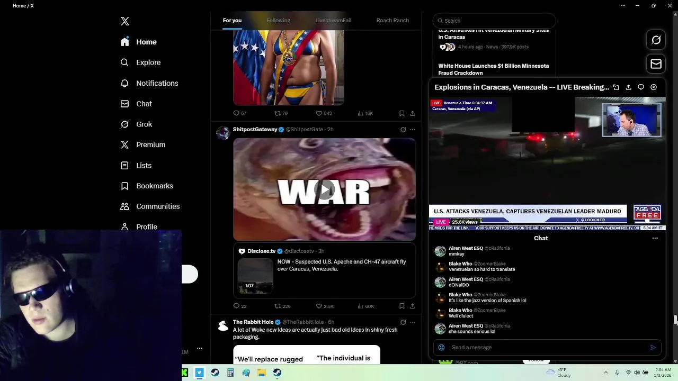Screen dimensions: 678x381
Task: Open the Twitter app in the taskbar
Action: point(199,373)
